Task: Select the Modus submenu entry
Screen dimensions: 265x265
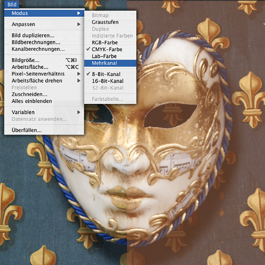Action: [44, 13]
